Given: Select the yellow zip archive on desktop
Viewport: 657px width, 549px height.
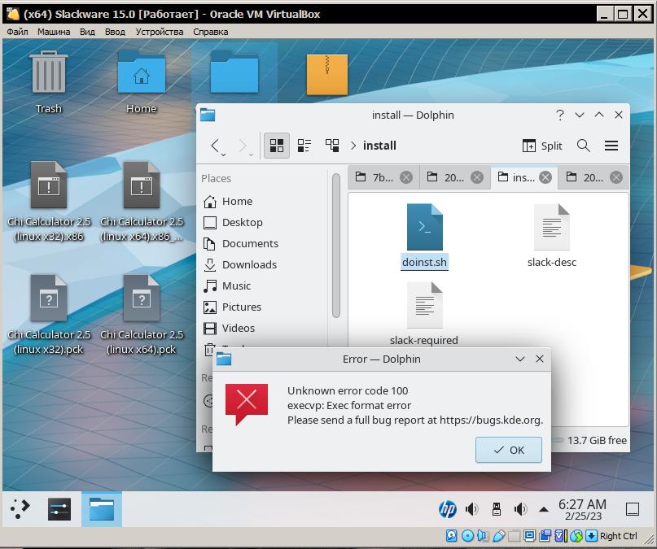Looking at the screenshot, I should click(x=326, y=74).
